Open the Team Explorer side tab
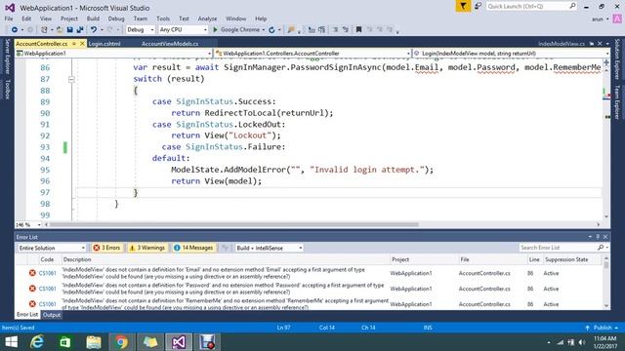The height and width of the screenshot is (351, 625). click(x=617, y=102)
